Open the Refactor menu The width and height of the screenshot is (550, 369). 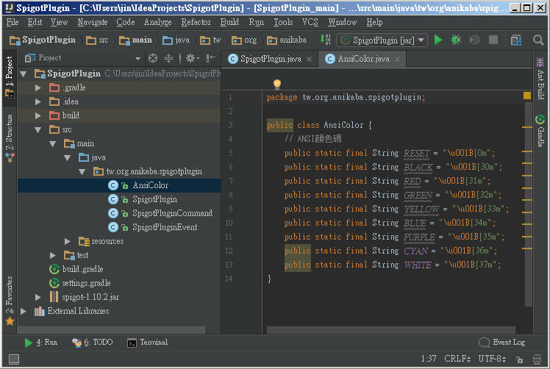click(x=196, y=23)
